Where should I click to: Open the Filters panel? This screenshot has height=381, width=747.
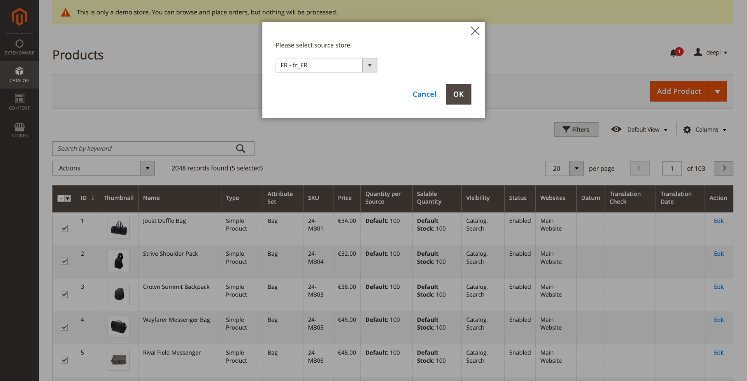point(576,130)
